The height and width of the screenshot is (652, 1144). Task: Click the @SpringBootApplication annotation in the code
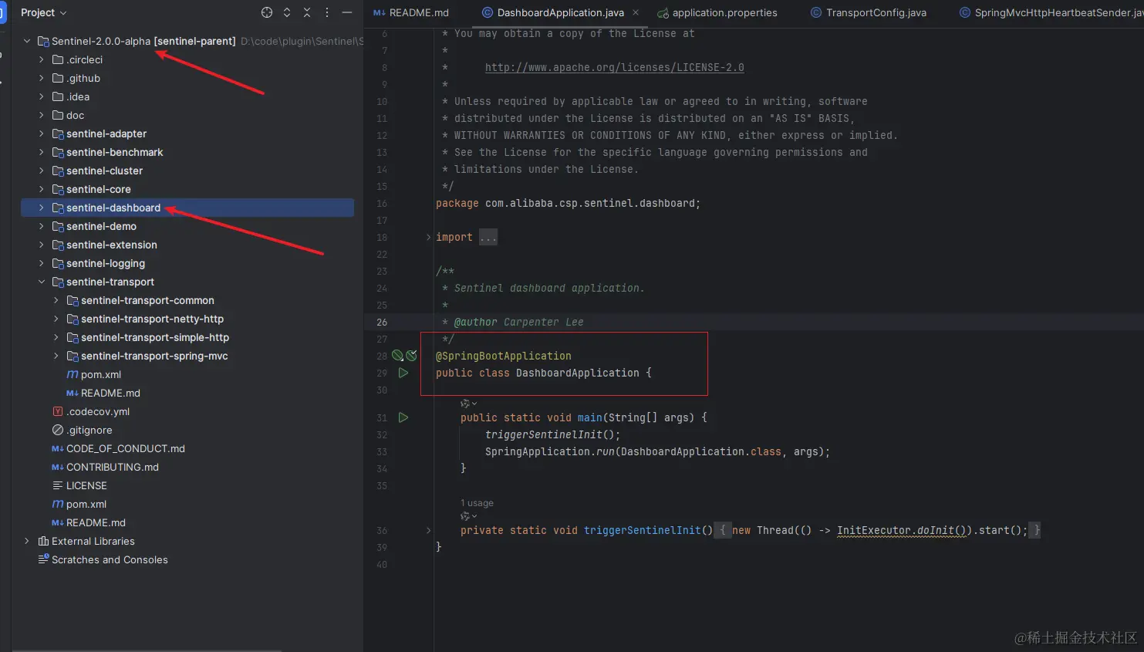coord(504,356)
